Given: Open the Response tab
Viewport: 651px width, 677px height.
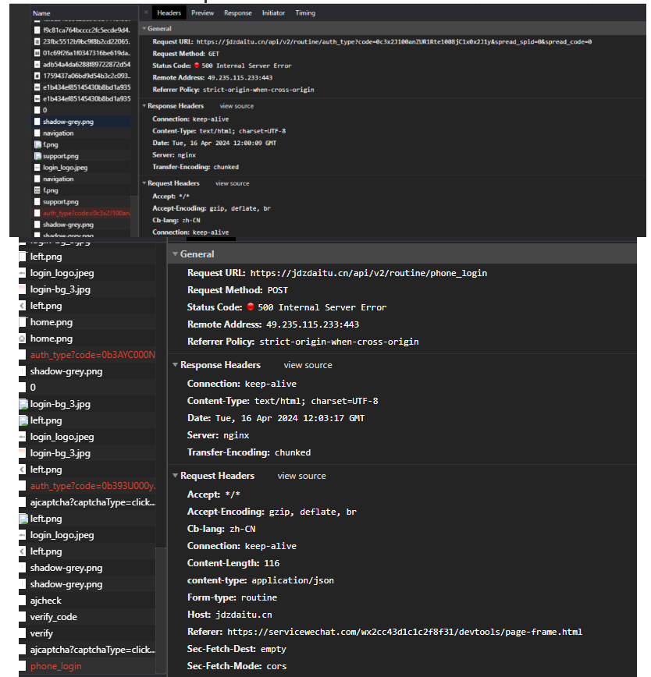Looking at the screenshot, I should pyautogui.click(x=238, y=13).
